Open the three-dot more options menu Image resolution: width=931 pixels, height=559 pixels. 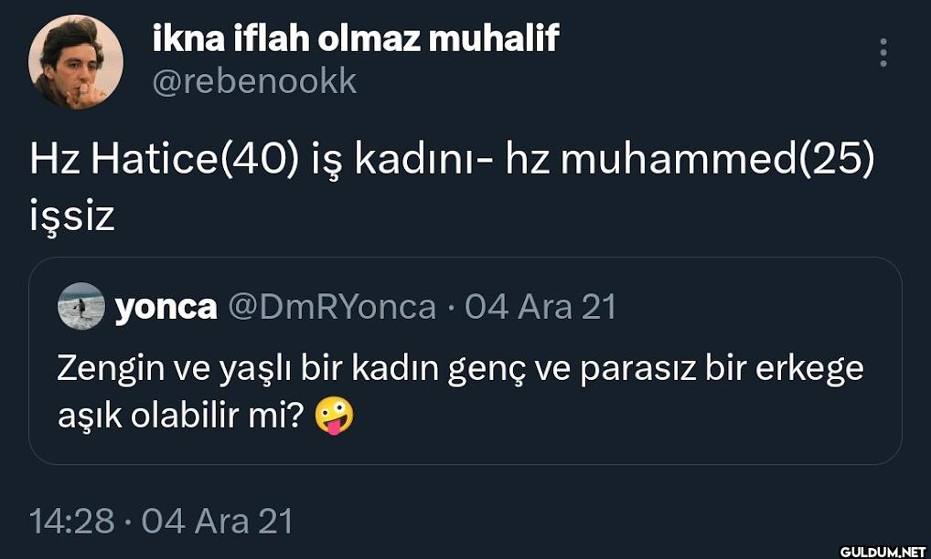883,53
